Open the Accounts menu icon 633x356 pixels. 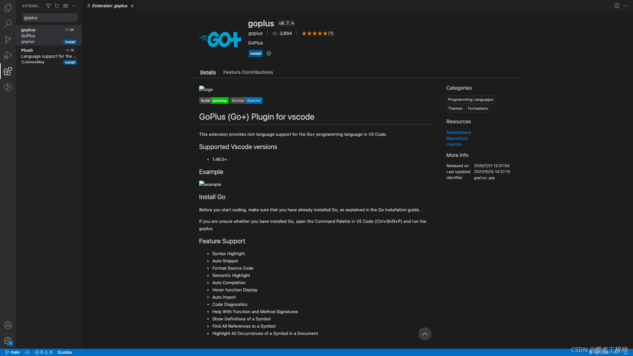(x=8, y=325)
